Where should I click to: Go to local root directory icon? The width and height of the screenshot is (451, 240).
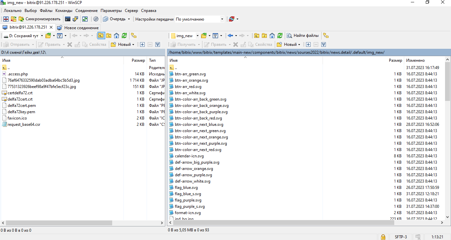tap(109, 36)
